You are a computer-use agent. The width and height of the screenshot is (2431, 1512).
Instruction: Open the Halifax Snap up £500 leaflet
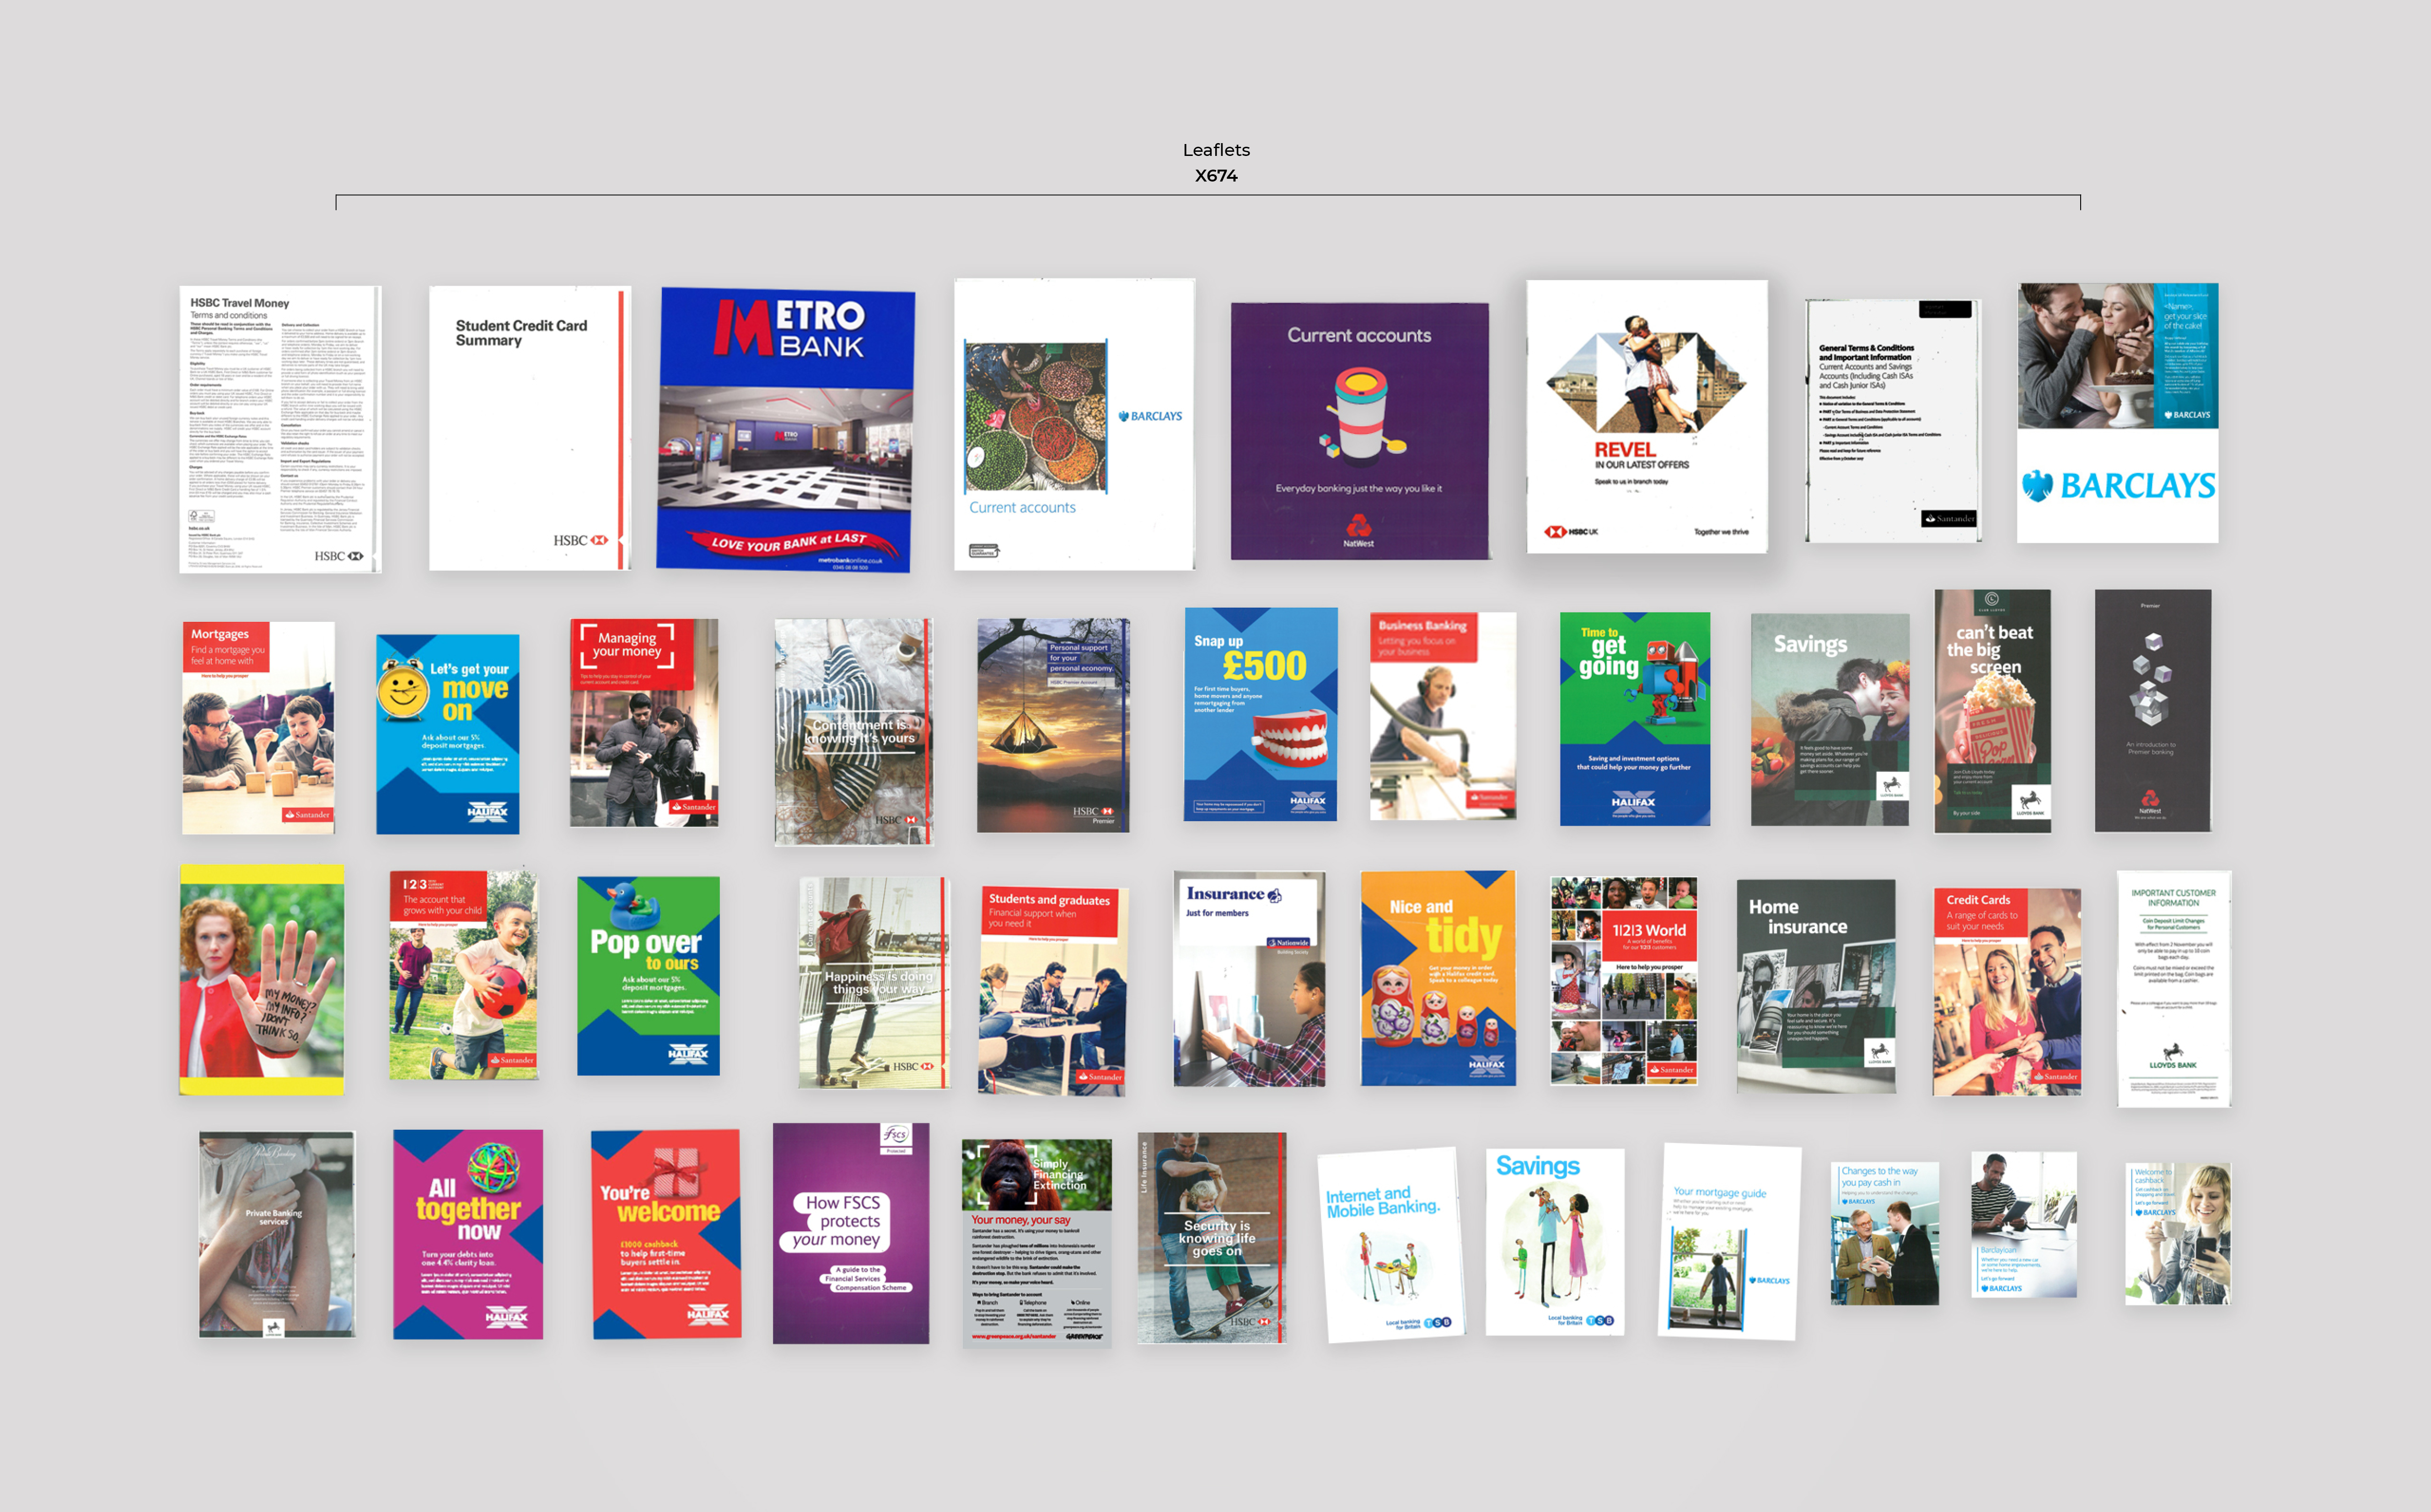click(1261, 714)
